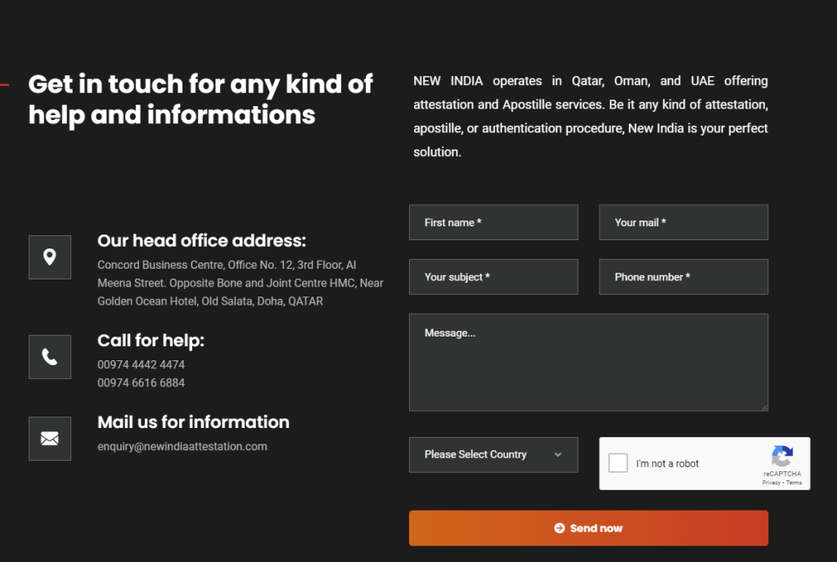This screenshot has height=562, width=837.
Task: Open the reCAPTCHA Privacy link
Action: tap(771, 483)
